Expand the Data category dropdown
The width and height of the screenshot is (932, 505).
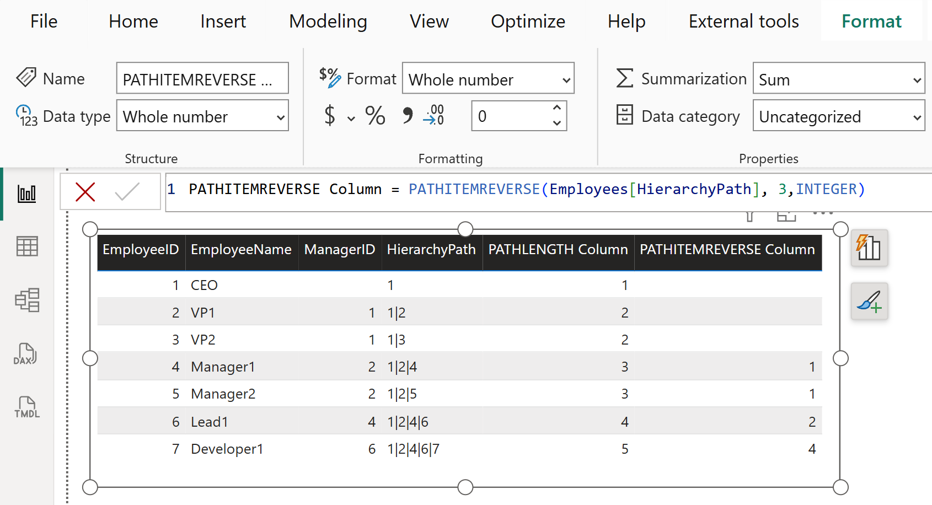point(838,116)
